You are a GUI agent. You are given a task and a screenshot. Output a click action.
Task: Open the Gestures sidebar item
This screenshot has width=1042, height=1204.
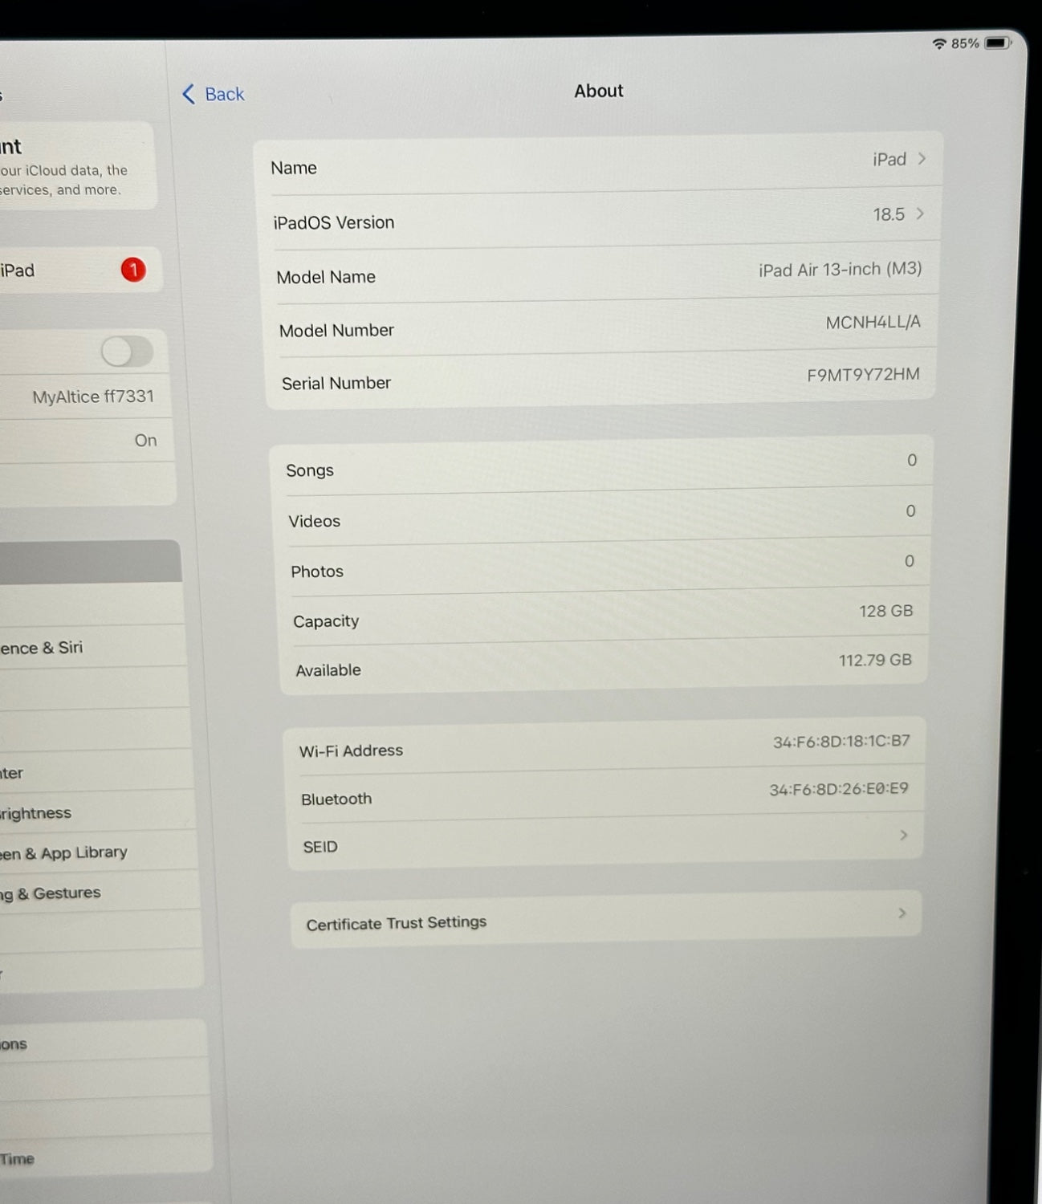click(100, 892)
